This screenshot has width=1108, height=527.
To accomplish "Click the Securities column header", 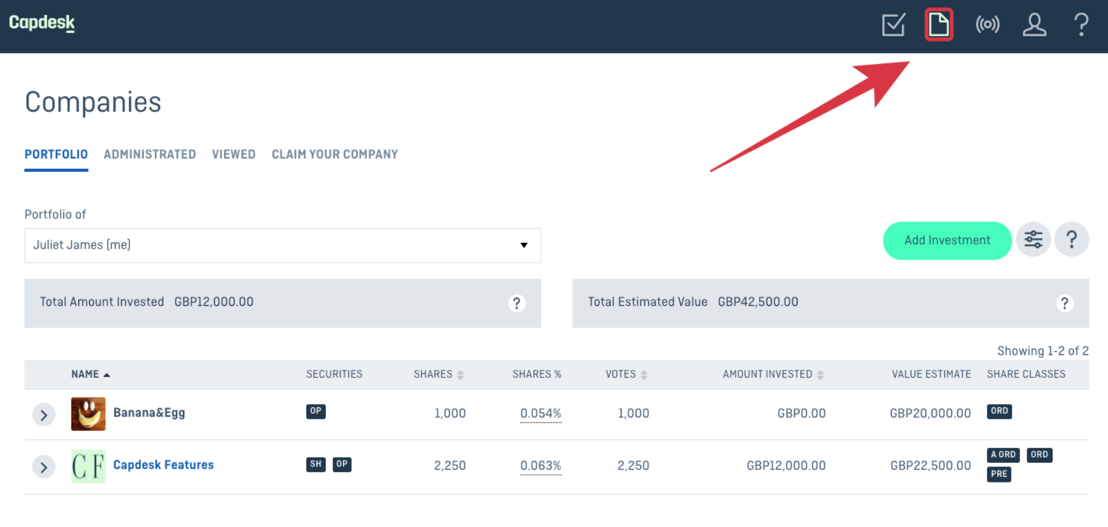I will 334,374.
